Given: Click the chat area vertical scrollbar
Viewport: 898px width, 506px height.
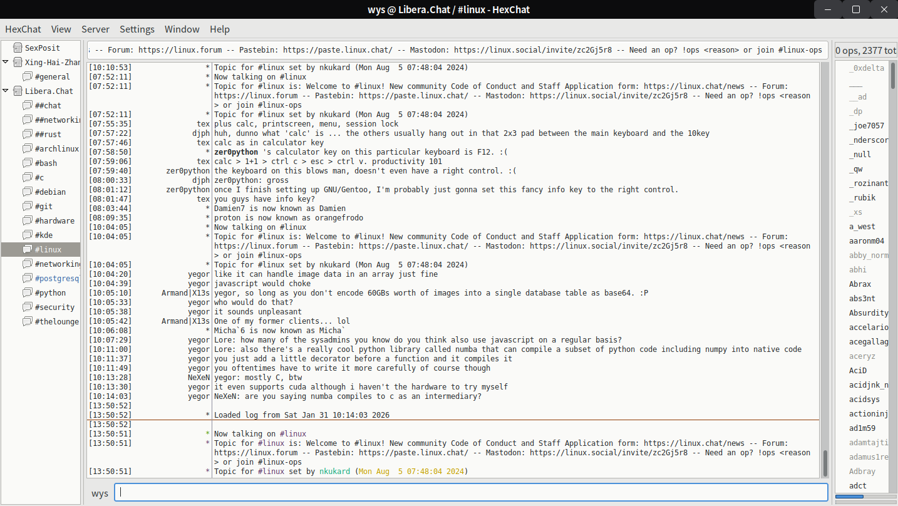Looking at the screenshot, I should [x=825, y=270].
